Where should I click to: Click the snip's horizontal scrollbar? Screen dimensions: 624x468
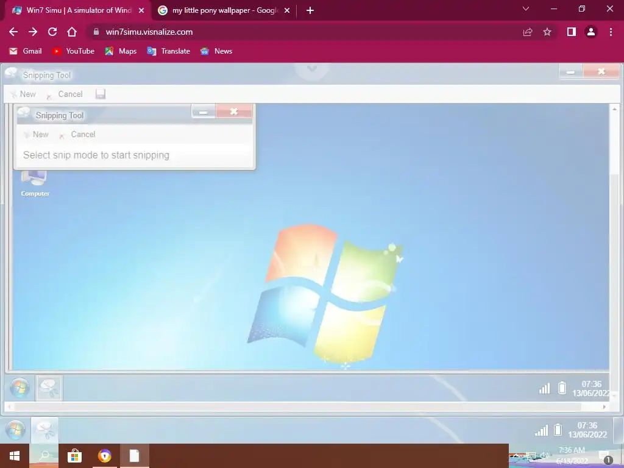[297, 406]
